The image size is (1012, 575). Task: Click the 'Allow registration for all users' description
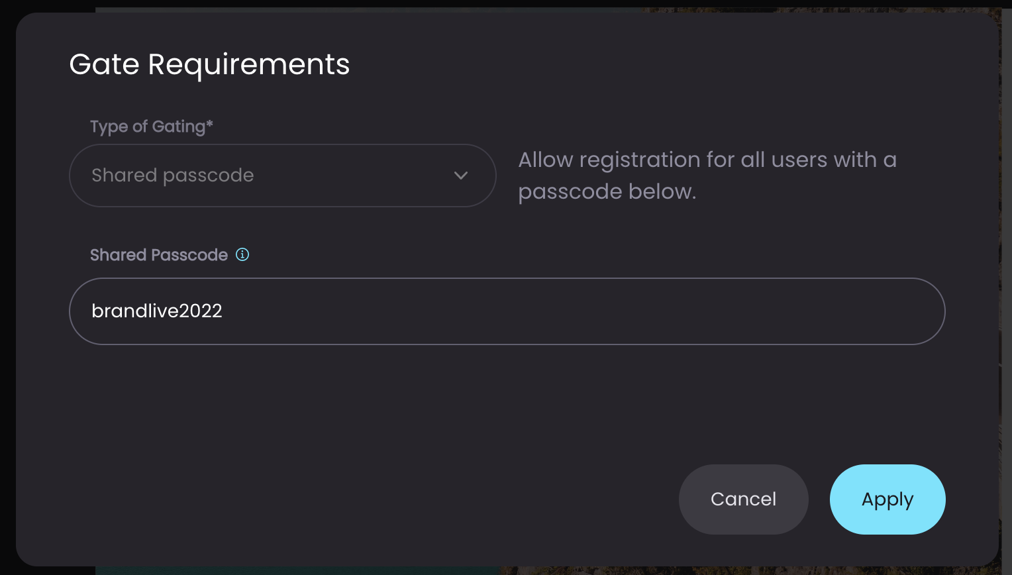(x=707, y=176)
